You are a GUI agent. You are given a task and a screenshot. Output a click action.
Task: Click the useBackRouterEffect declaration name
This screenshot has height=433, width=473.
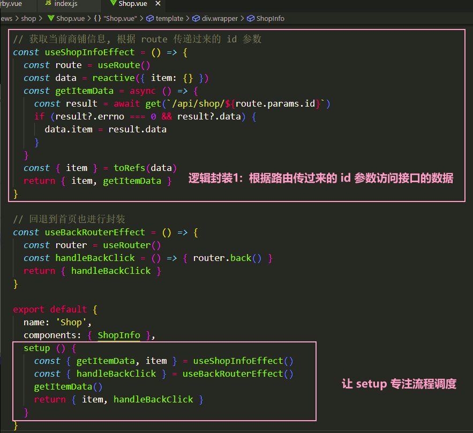pyautogui.click(x=95, y=233)
